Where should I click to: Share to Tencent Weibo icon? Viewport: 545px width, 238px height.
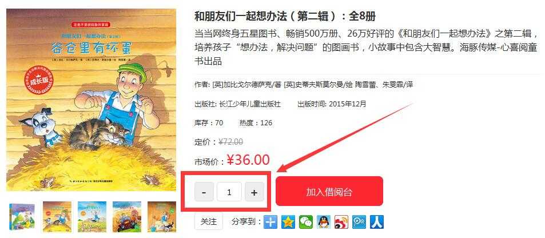coord(359,221)
